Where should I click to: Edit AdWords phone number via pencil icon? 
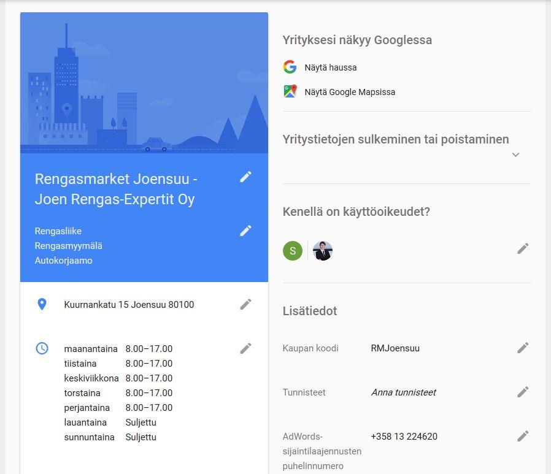[523, 436]
